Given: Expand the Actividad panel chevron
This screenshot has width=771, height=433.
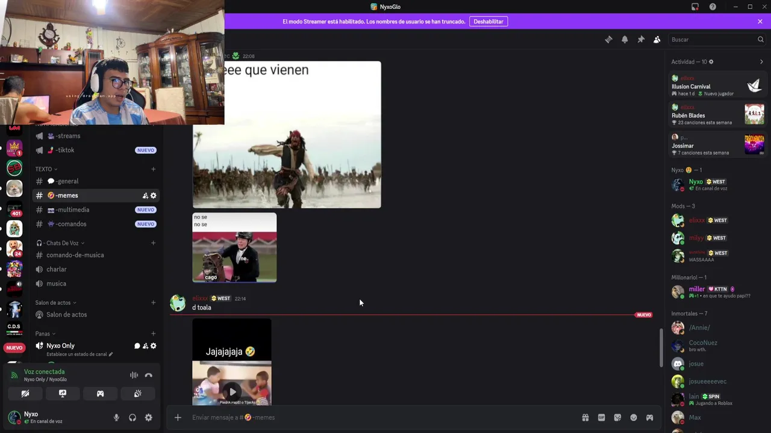Looking at the screenshot, I should (x=761, y=62).
